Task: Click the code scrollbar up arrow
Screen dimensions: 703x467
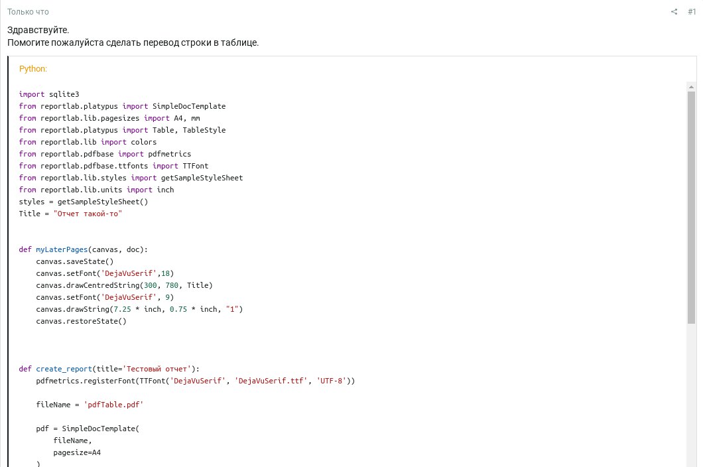Action: pyautogui.click(x=691, y=87)
